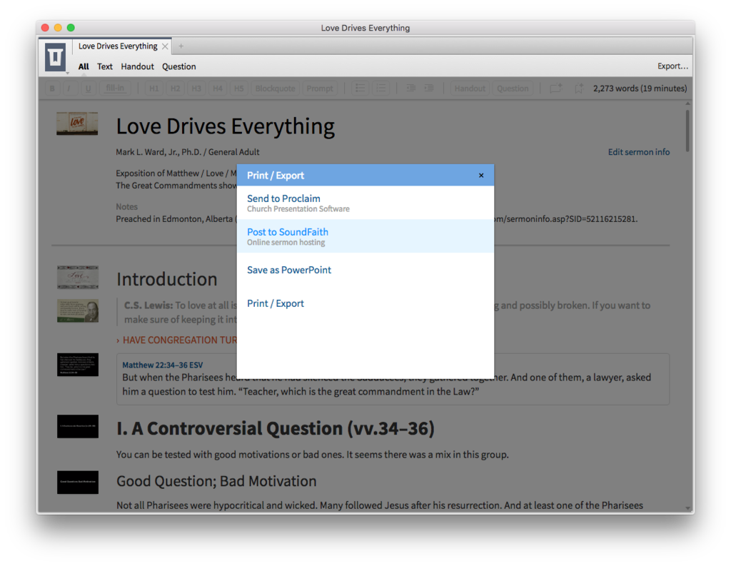This screenshot has height=566, width=731.
Task: Click the Handout toolbar button
Action: (470, 88)
